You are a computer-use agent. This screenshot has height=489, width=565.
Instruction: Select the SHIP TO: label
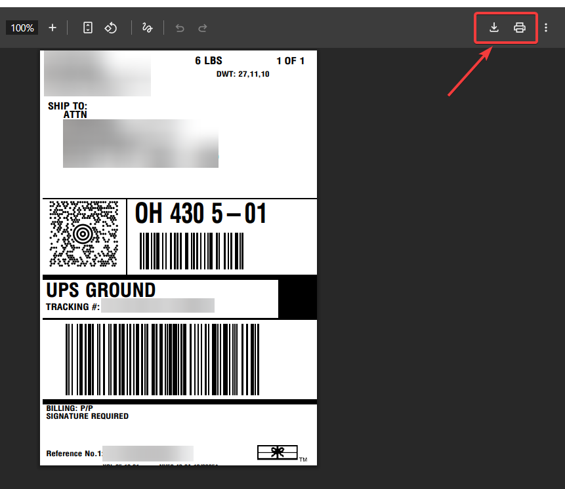click(68, 106)
